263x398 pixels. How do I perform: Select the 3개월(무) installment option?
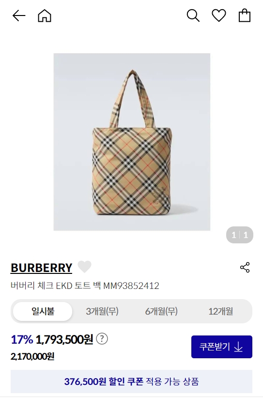click(x=102, y=311)
